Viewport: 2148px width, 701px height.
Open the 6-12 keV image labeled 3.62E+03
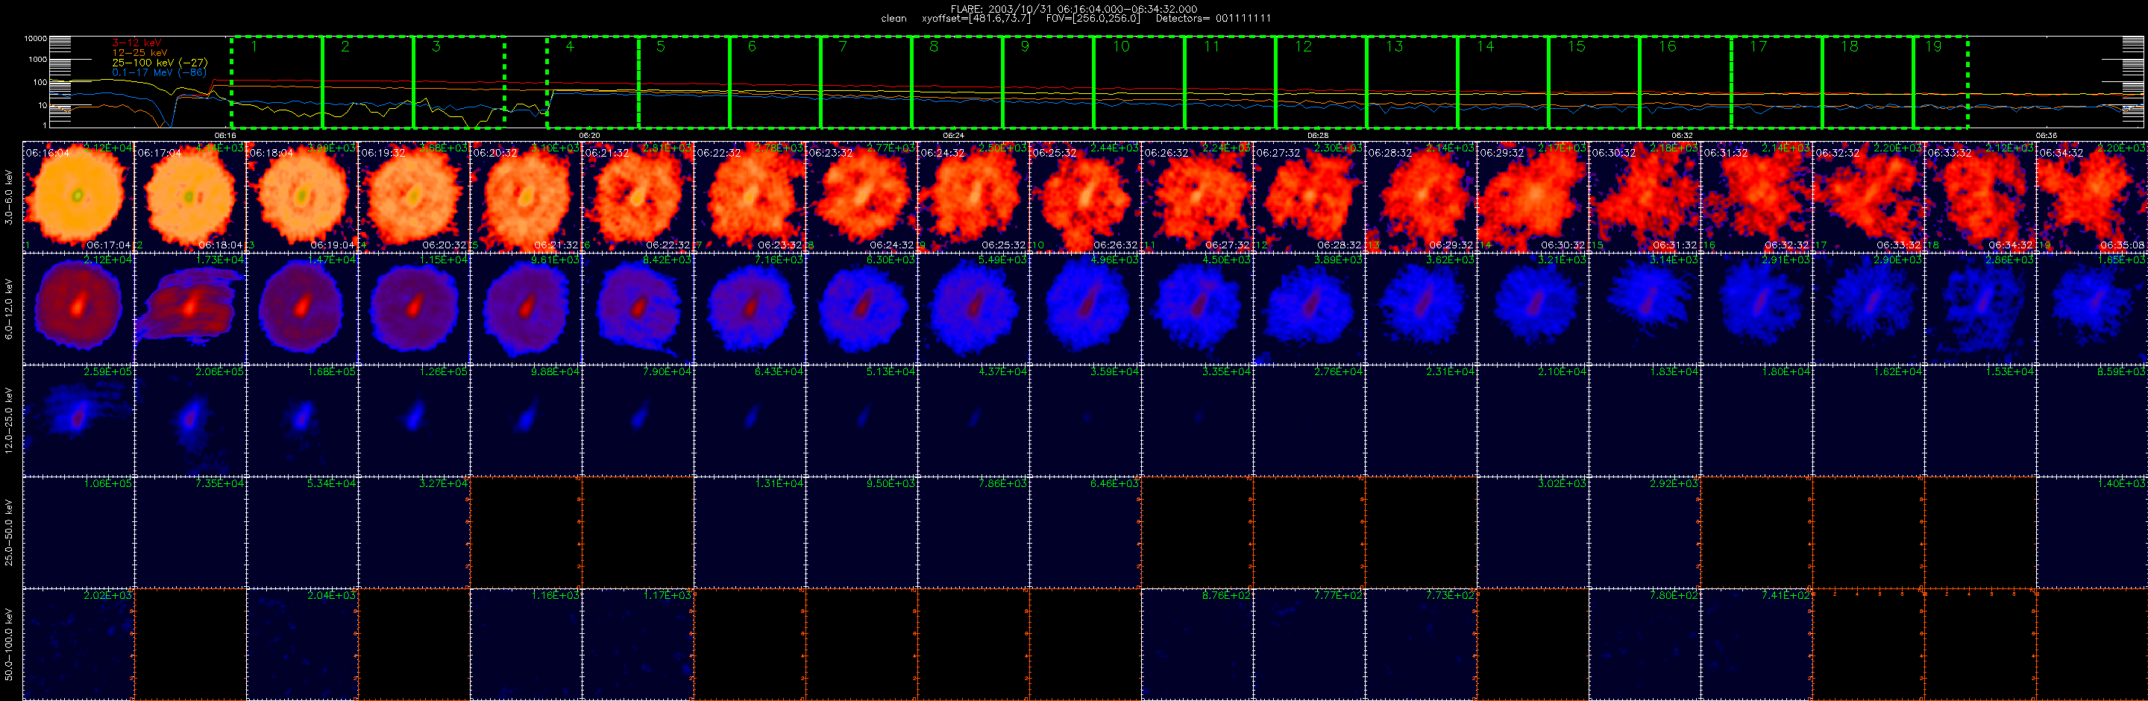(x=1421, y=309)
